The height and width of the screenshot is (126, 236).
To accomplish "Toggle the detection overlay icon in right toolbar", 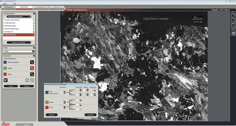I will 233,33.
